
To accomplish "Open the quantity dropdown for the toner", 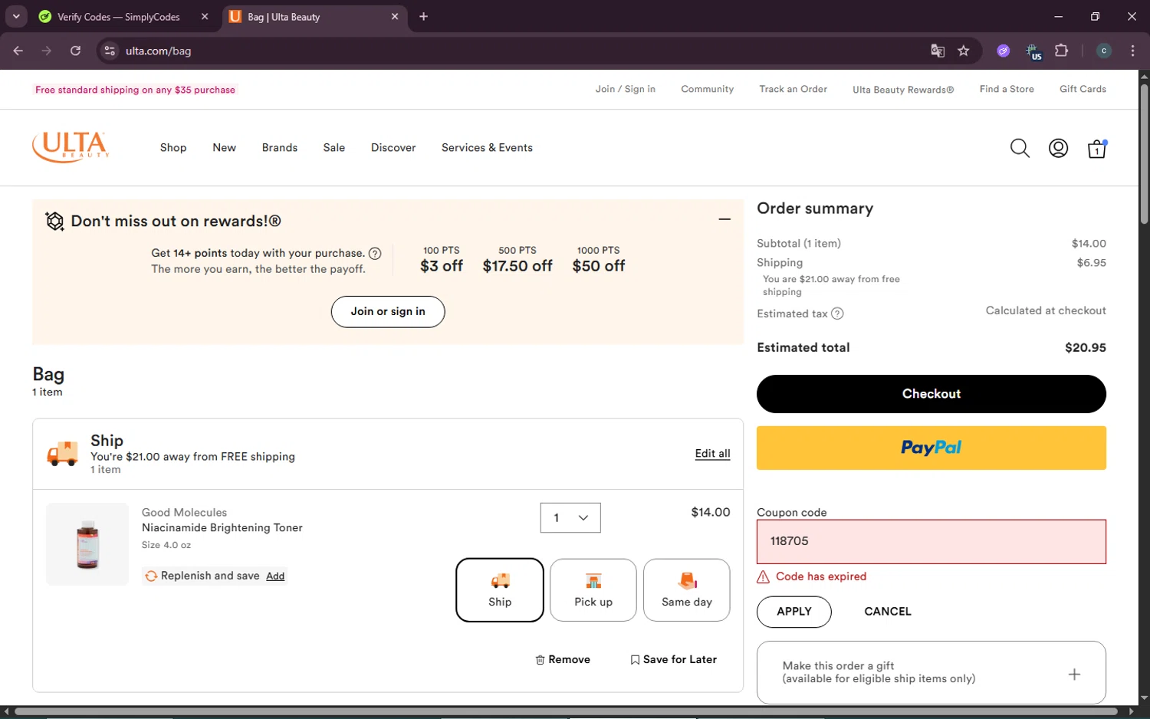I will click(570, 518).
